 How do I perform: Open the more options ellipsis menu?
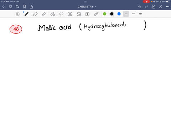click(167, 7)
